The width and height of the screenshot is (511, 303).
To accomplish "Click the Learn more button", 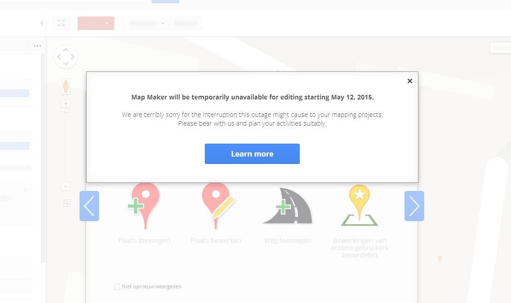I will [x=252, y=154].
